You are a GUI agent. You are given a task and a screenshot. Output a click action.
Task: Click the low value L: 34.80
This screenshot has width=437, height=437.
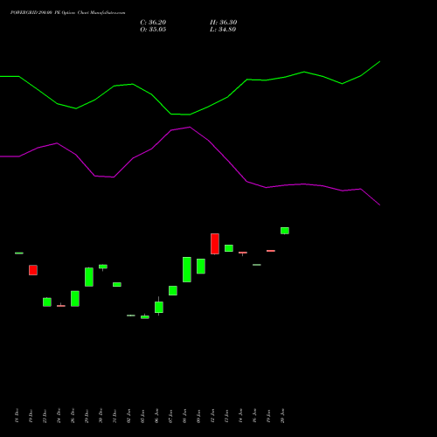223,30
